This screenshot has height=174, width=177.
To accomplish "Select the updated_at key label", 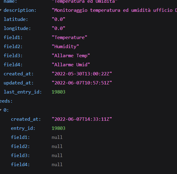I will [x=19, y=83].
